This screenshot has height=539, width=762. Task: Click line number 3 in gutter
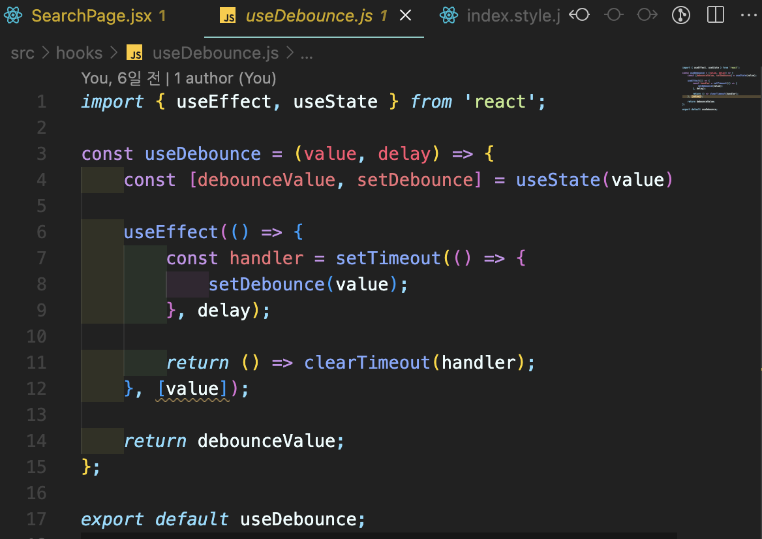tap(41, 153)
